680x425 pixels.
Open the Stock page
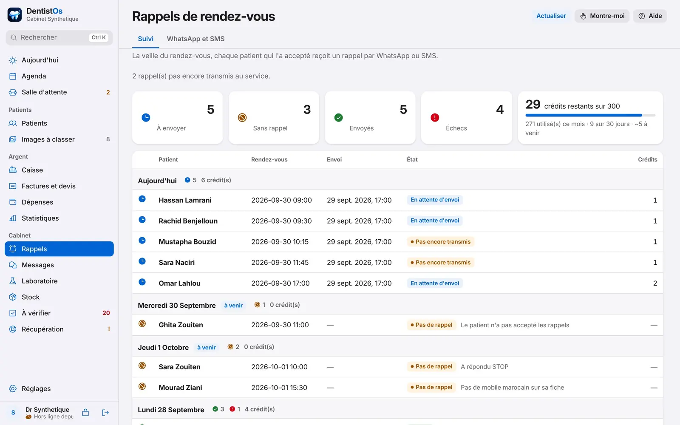59,297
